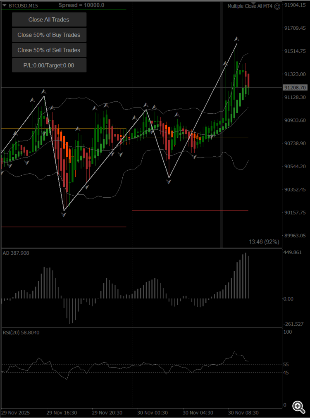Open the BTCUSD,M15 chart dropdown triangle
This screenshot has width=310, height=418.
4,5
